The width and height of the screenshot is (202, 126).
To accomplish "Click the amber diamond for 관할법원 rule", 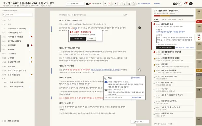I will click(x=154, y=65).
